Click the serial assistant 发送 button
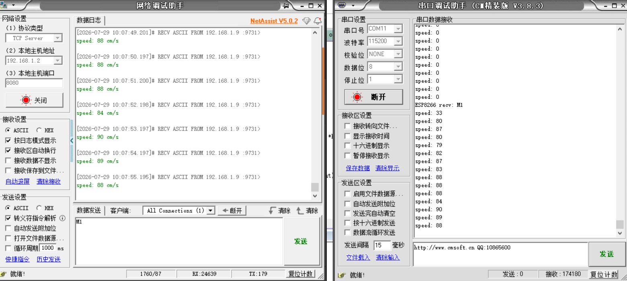 607,254
